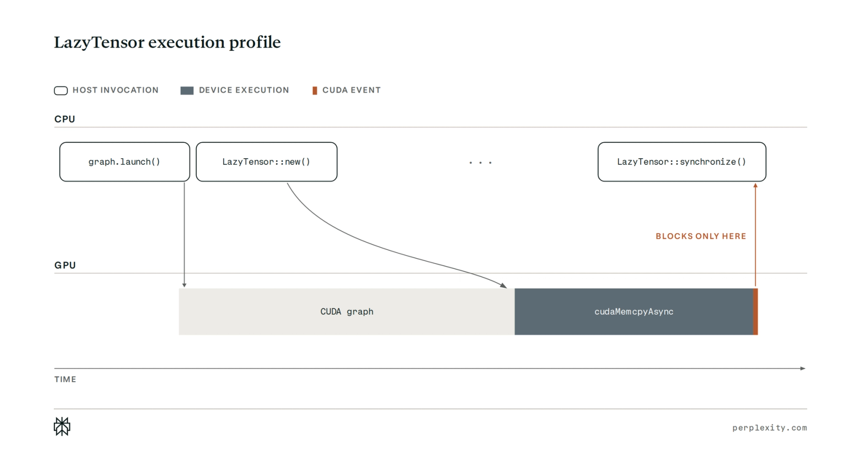Click the ellipsis between host invocations
Viewport: 861px width, 449px height.
click(x=480, y=163)
